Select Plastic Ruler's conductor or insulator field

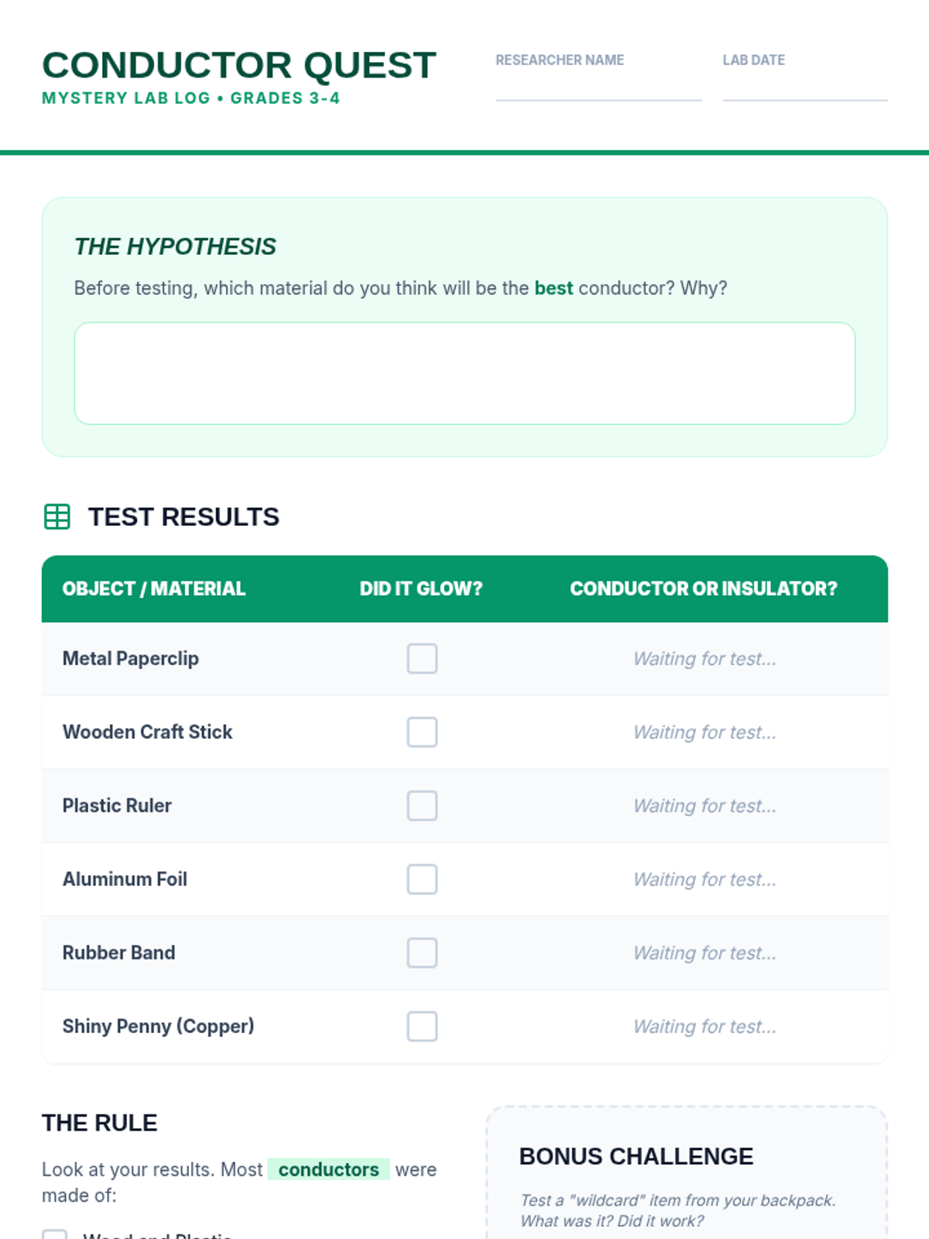[704, 806]
